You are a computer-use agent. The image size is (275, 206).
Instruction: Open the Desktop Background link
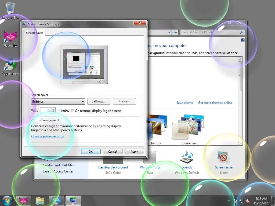click(113, 167)
